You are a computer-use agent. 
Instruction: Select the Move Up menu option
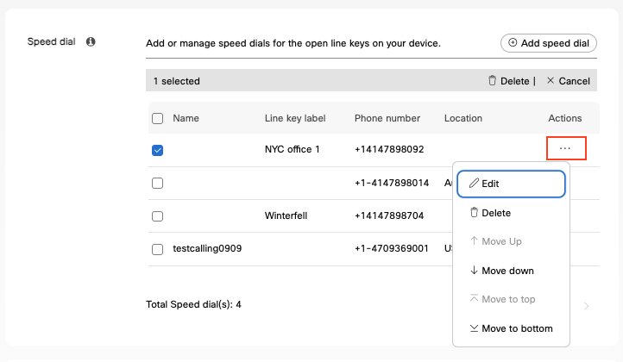pos(511,241)
